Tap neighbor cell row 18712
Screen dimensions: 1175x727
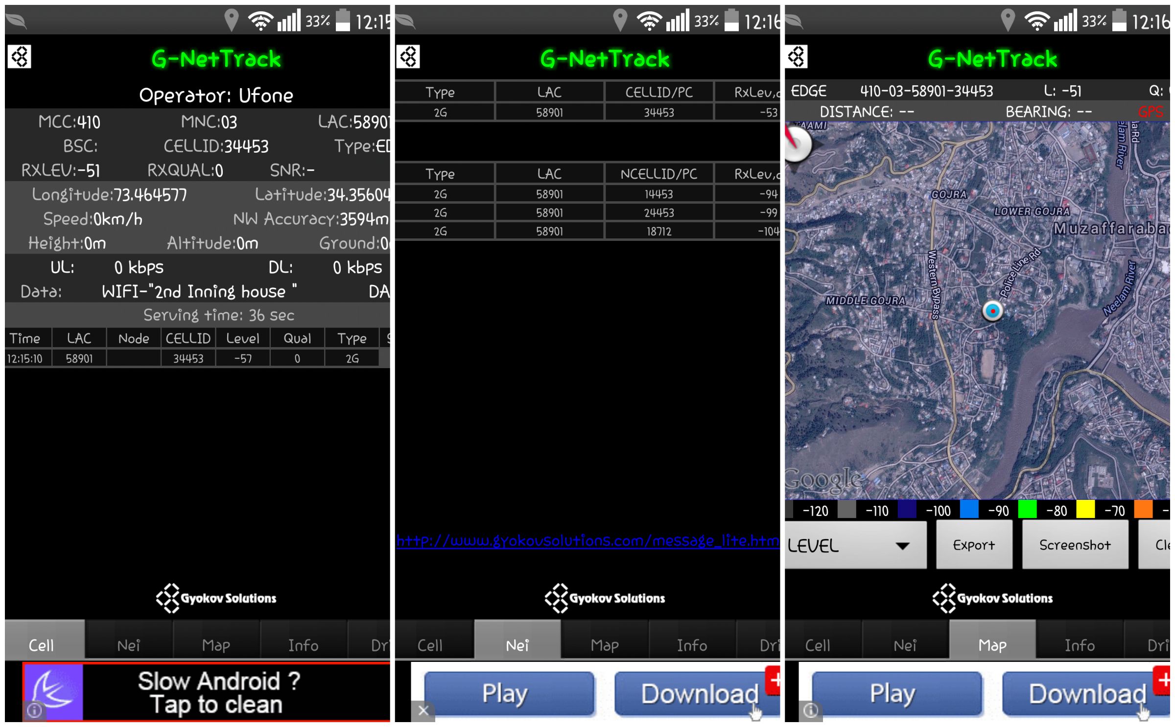[588, 232]
